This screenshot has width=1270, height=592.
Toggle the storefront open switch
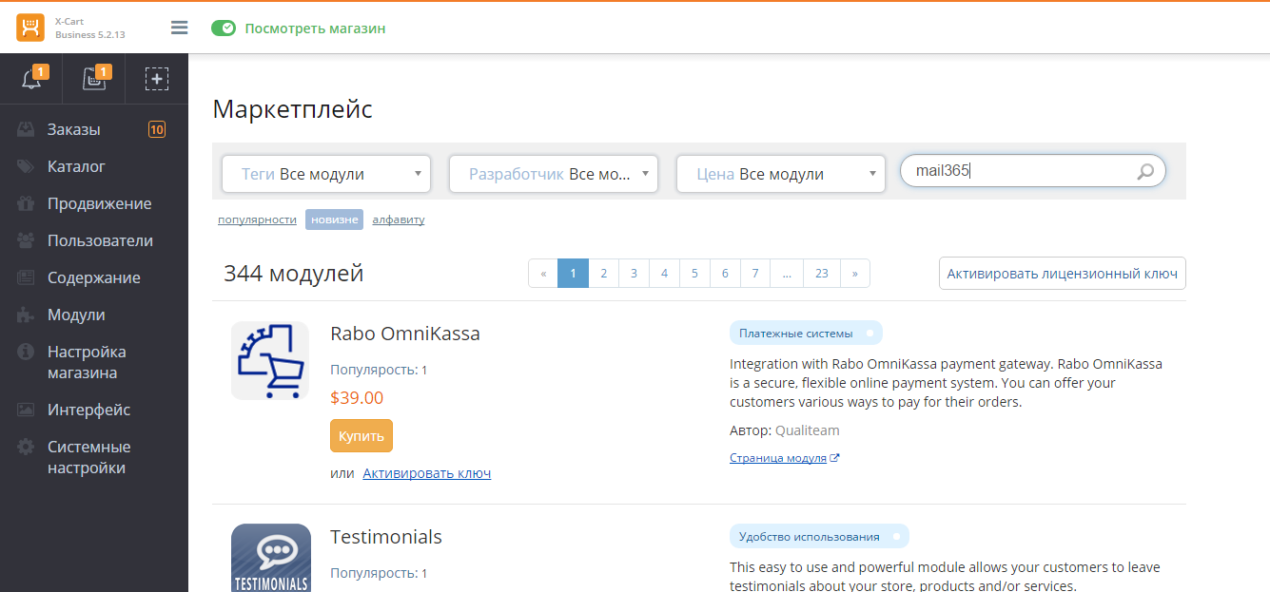click(x=224, y=29)
